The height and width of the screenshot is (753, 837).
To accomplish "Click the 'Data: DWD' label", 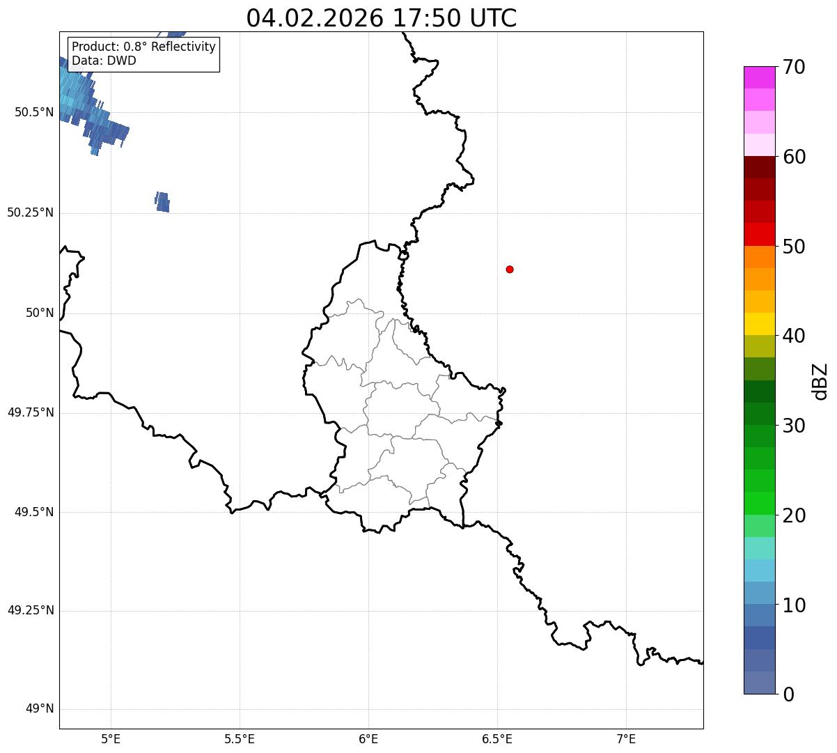I will 104,61.
